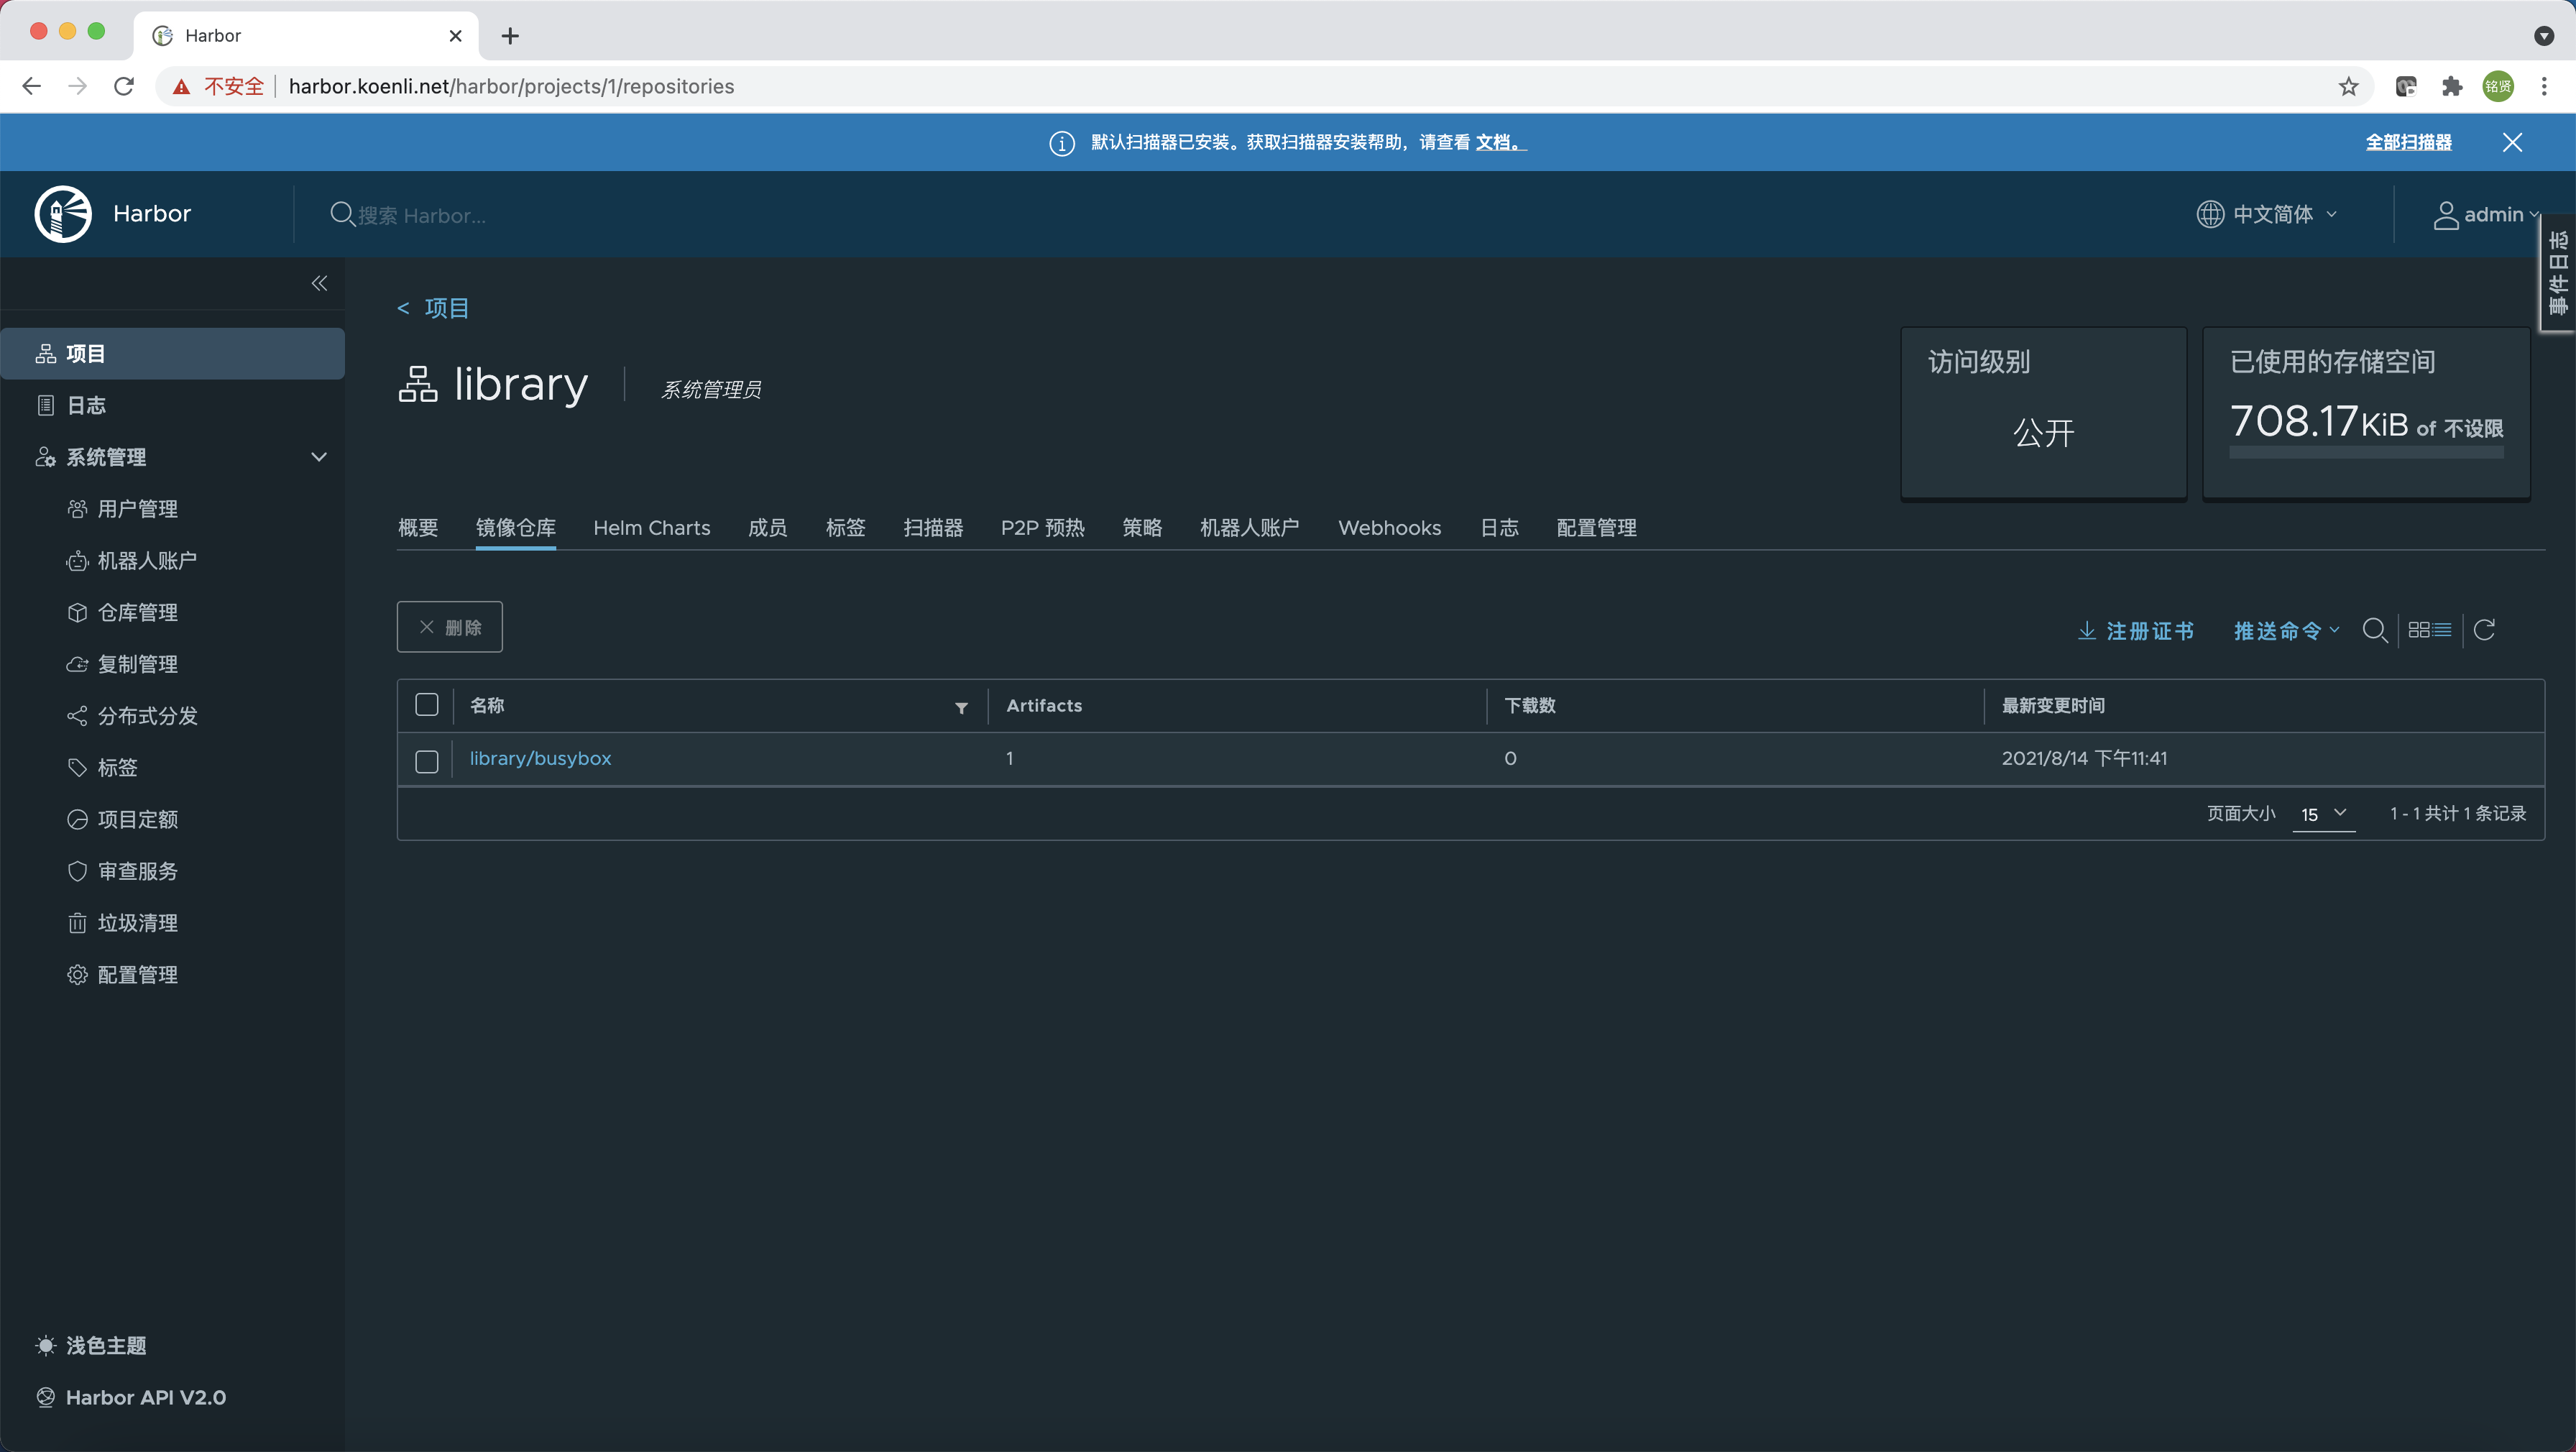Bookmark this page with star icon
The height and width of the screenshot is (1452, 2576).
[2349, 86]
